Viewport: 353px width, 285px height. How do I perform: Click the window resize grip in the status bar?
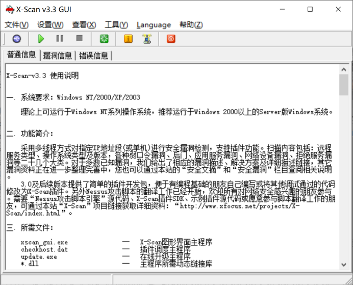pyautogui.click(x=349, y=281)
